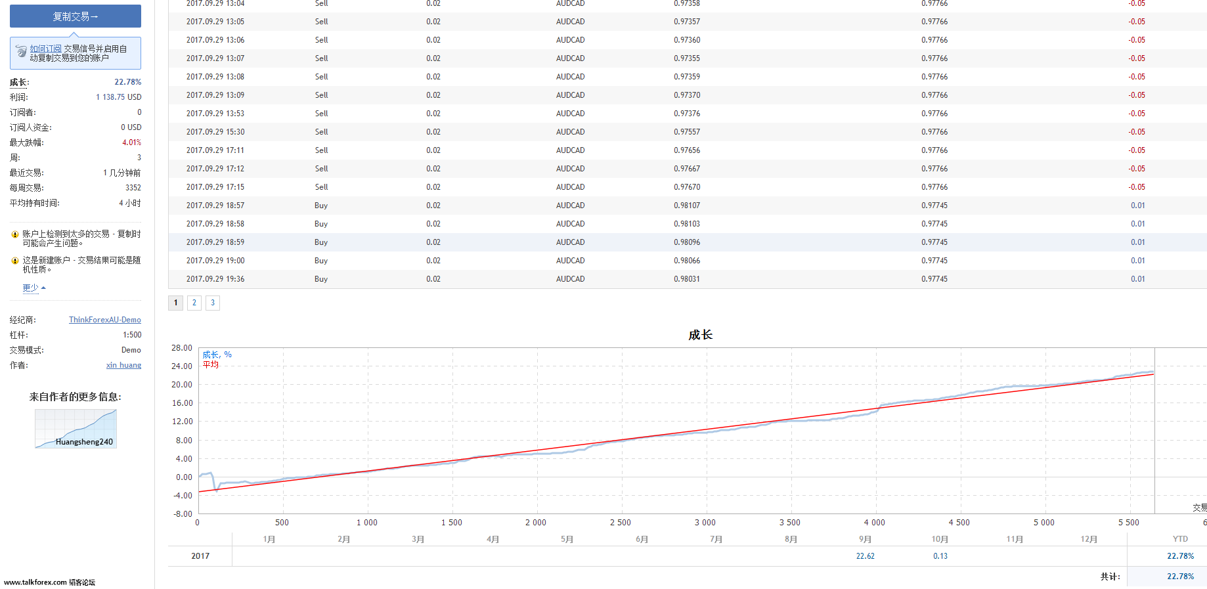Go to page 2 of trade history

194,303
